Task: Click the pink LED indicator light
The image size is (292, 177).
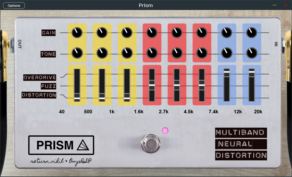Action: pos(165,131)
